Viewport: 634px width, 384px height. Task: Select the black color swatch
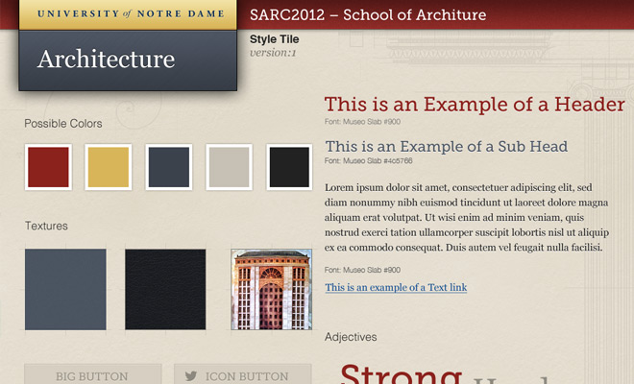tap(289, 167)
